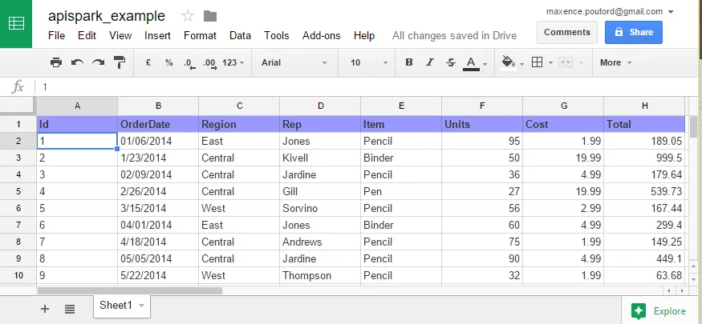Open the Tools menu
Image resolution: width=702 pixels, height=324 pixels.
coord(276,36)
